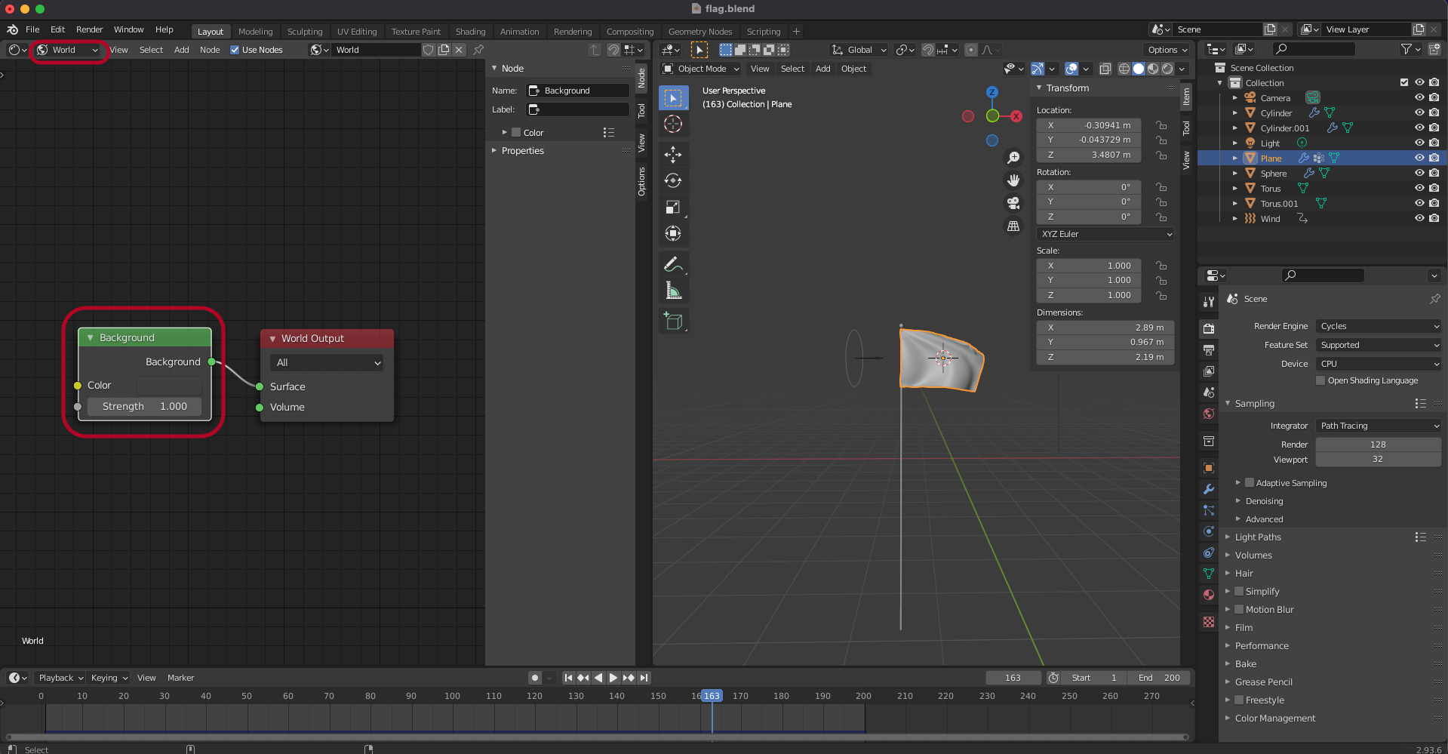Open the Render menu
The height and width of the screenshot is (754, 1448).
coord(89,29)
